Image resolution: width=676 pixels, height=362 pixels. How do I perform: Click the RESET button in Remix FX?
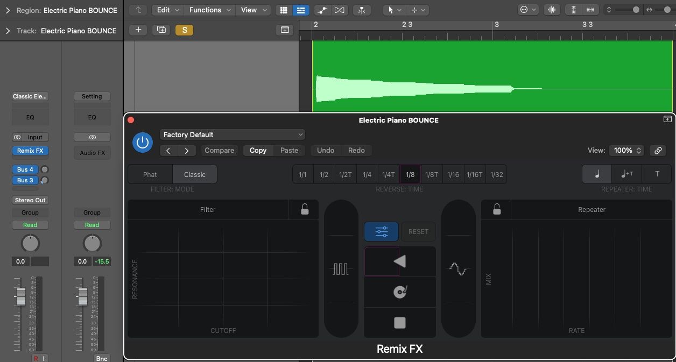click(418, 231)
